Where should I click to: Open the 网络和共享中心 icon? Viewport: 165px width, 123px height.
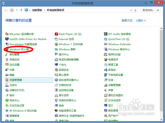pyautogui.click(x=56, y=100)
